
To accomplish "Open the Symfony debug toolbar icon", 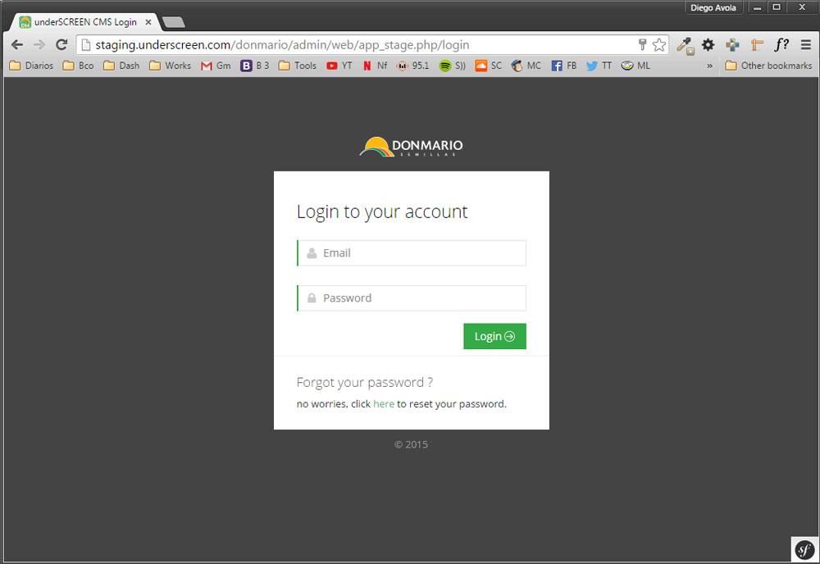I will [804, 549].
